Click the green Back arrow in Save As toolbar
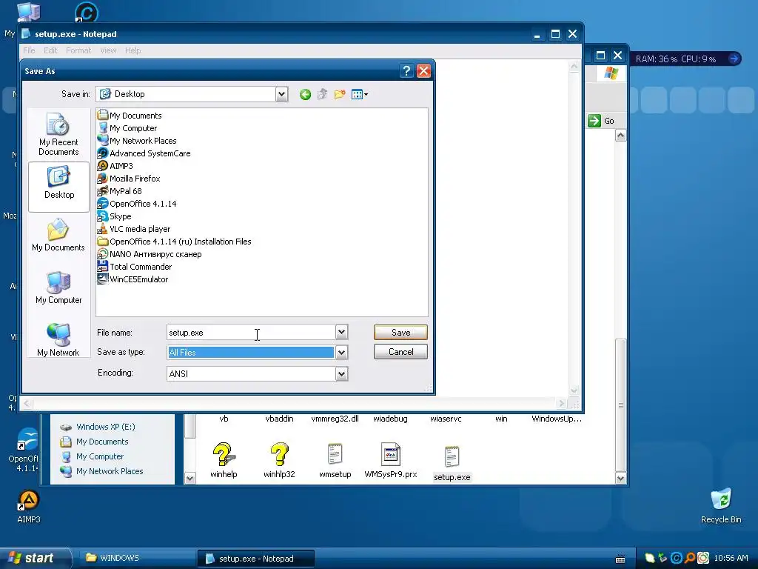Viewport: 758px width, 569px height. point(305,94)
